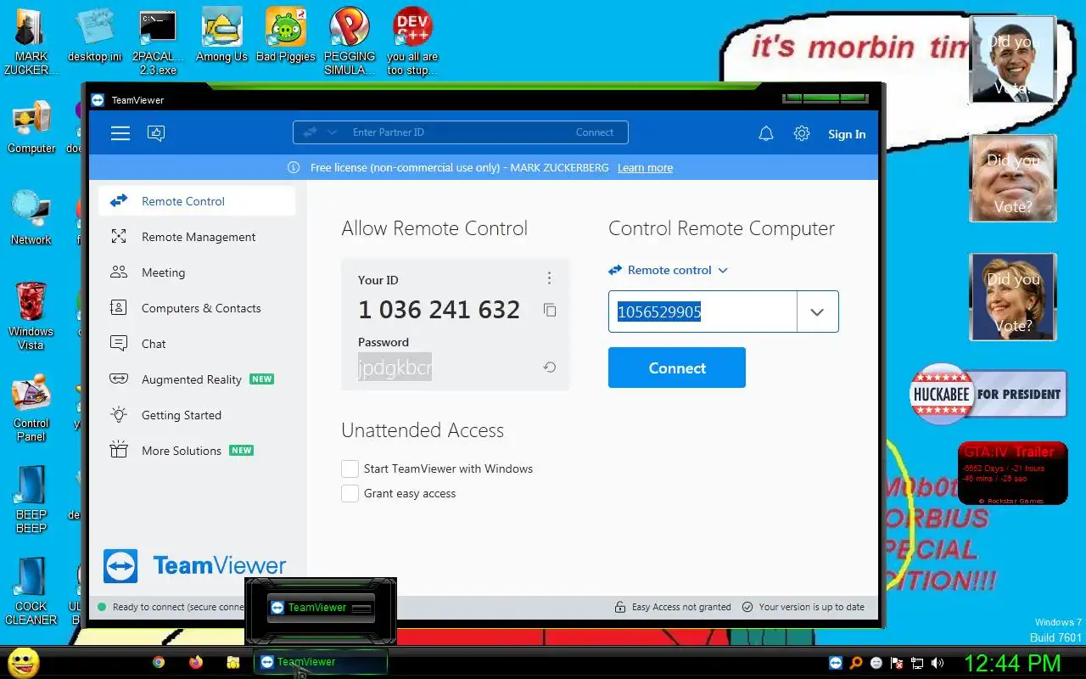Image resolution: width=1086 pixels, height=679 pixels.
Task: Open Getting Started in sidebar
Action: (x=197, y=415)
